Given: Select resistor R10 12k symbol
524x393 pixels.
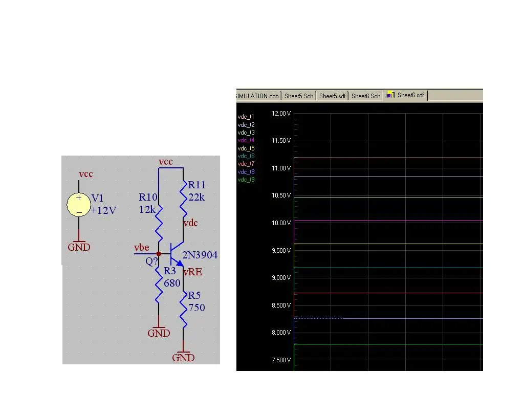Looking at the screenshot, I should click(x=159, y=222).
